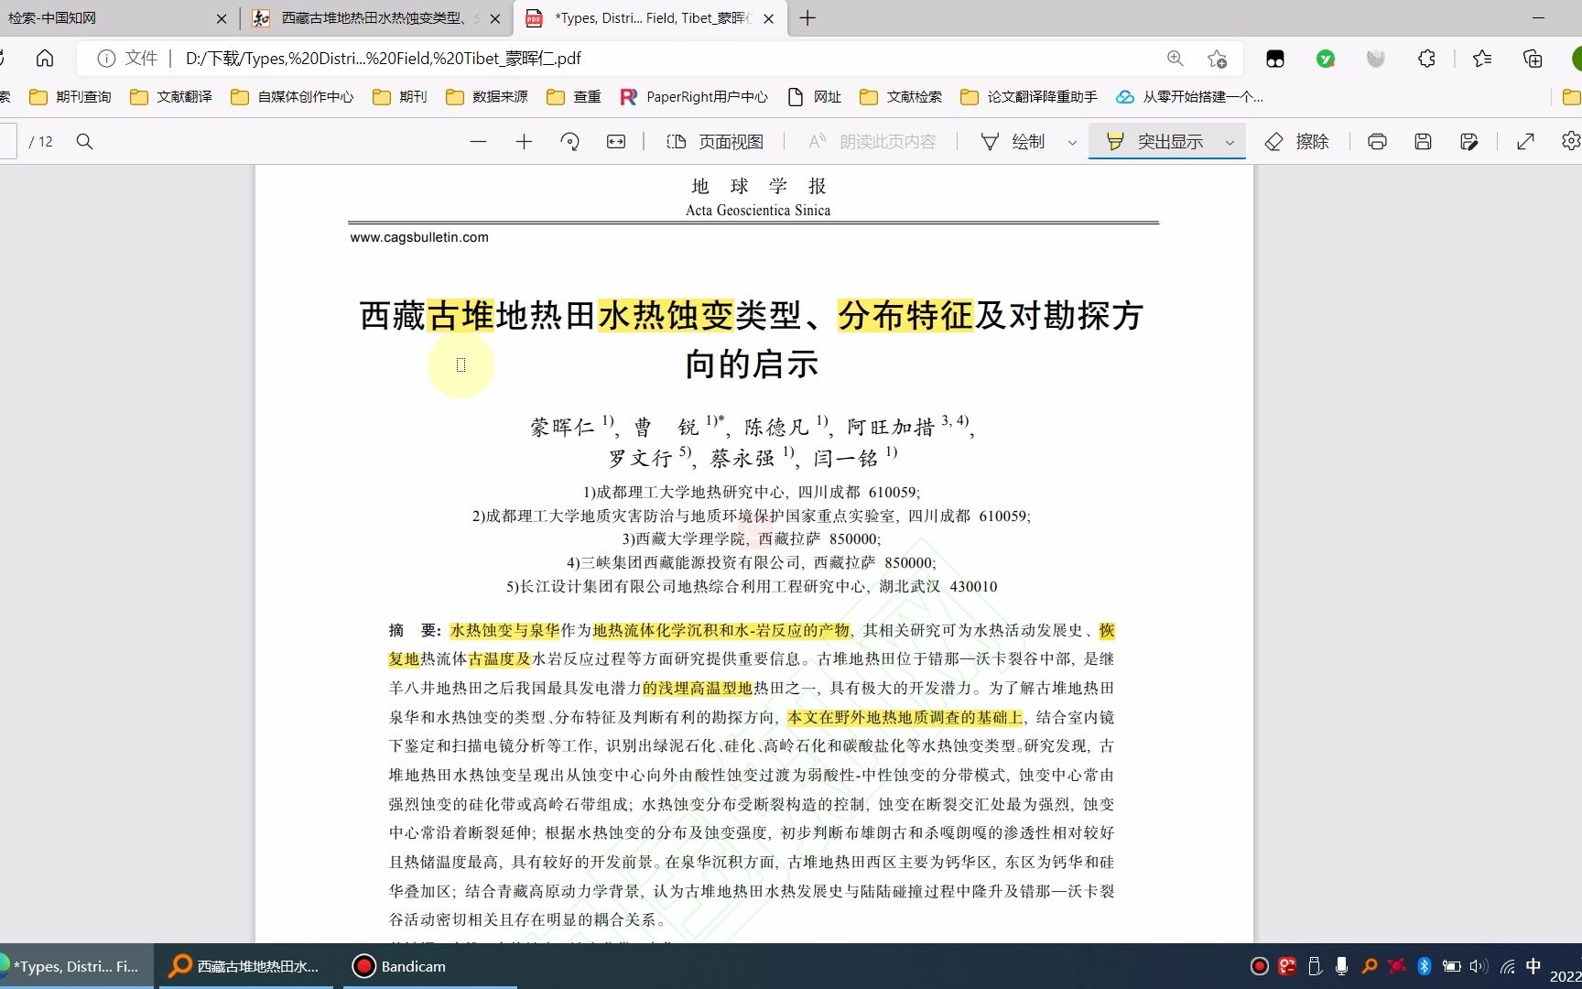This screenshot has height=989, width=1582.
Task: Click the Wi-Fi network tray icon
Action: point(1507,966)
